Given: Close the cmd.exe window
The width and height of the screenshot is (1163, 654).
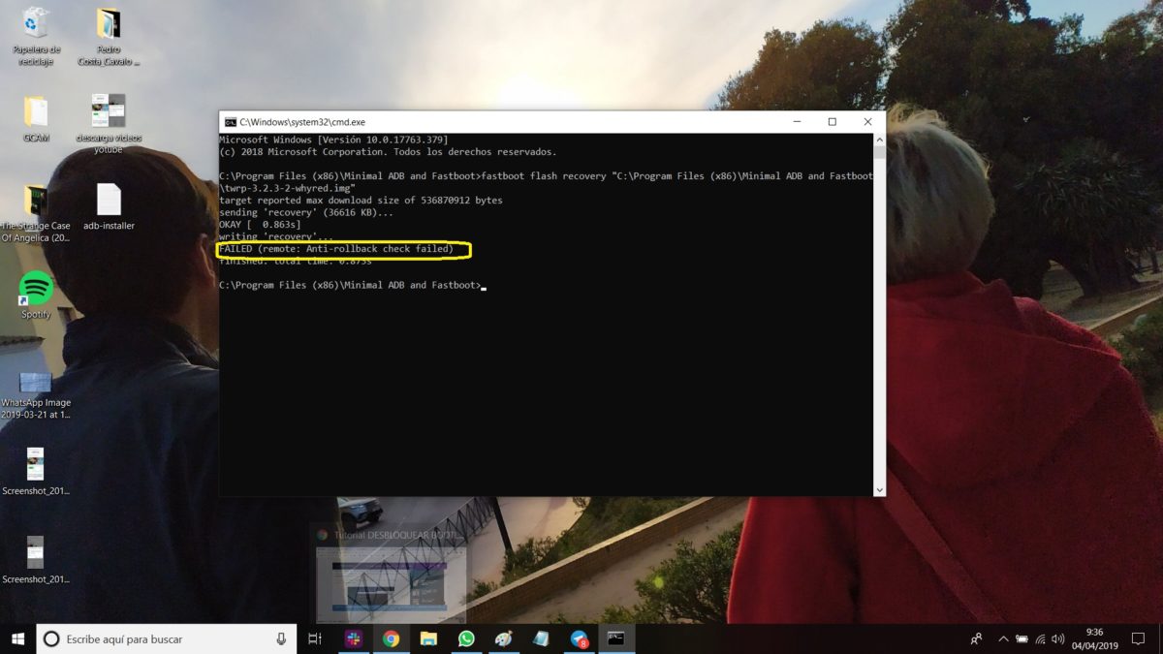Looking at the screenshot, I should pos(867,122).
